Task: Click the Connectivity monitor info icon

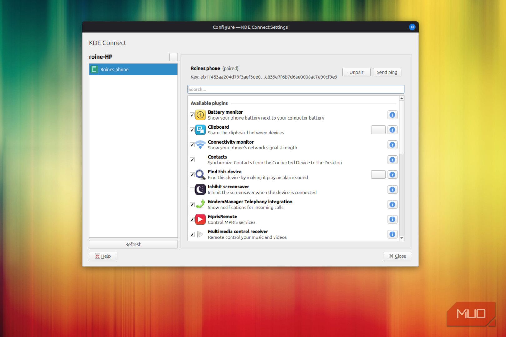Action: (392, 145)
